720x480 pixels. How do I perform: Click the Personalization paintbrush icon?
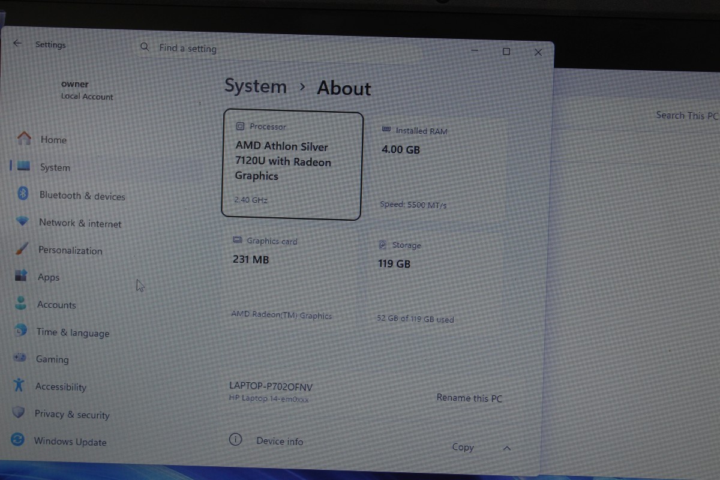point(21,248)
